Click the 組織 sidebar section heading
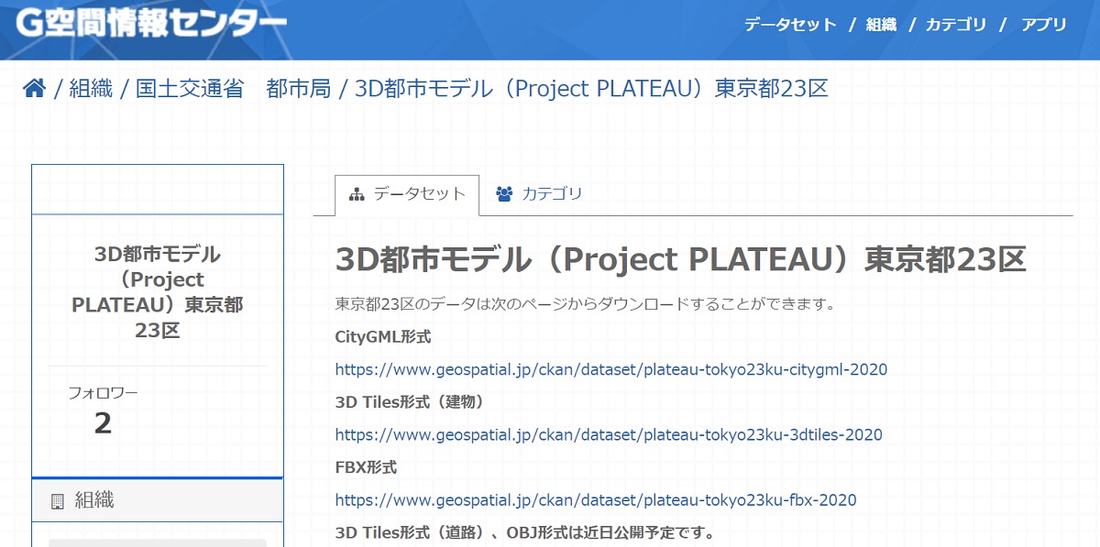Screen dimensions: 1100x547 click(x=158, y=500)
